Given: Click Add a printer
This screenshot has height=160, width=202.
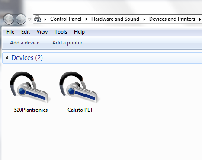Looking at the screenshot, I should pos(67,43).
